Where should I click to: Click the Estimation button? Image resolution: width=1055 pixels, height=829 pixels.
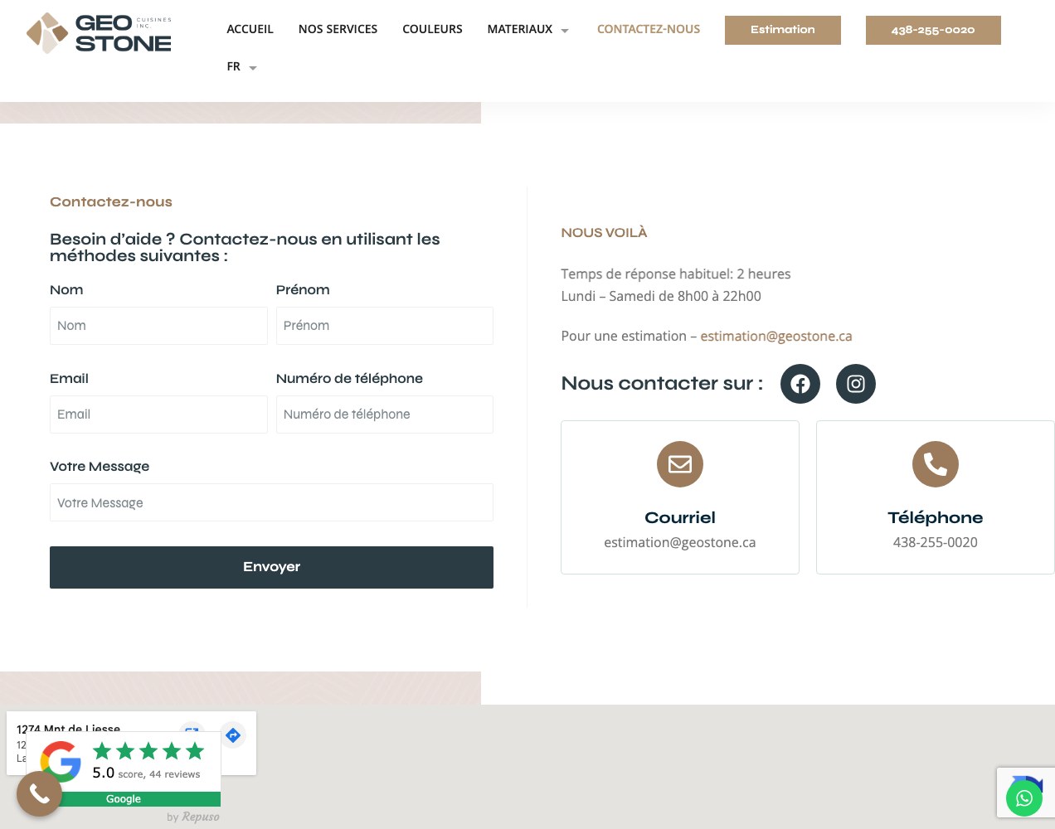coord(783,30)
